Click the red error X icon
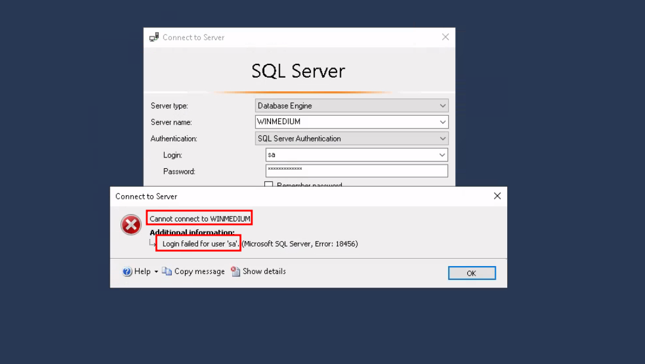 tap(131, 225)
